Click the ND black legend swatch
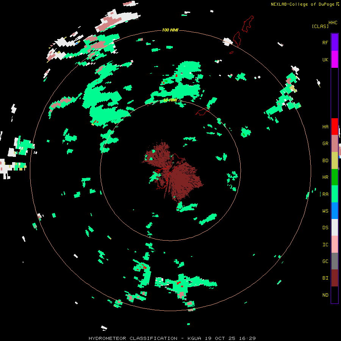 pos(335,295)
